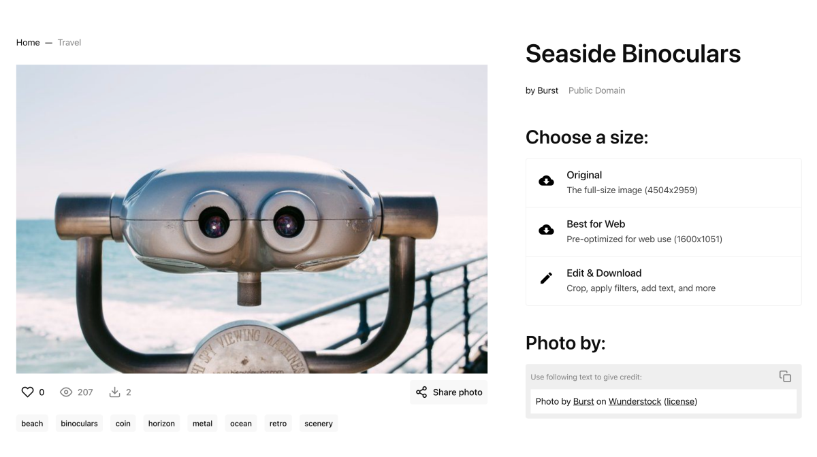
Task: Select the ocean tag
Action: [x=241, y=424]
